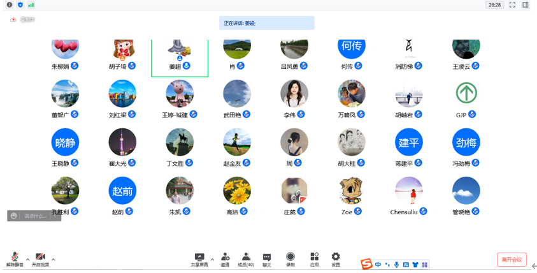537x273 pixels.
Task: Open 共享屏幕 screen share
Action: click(199, 259)
